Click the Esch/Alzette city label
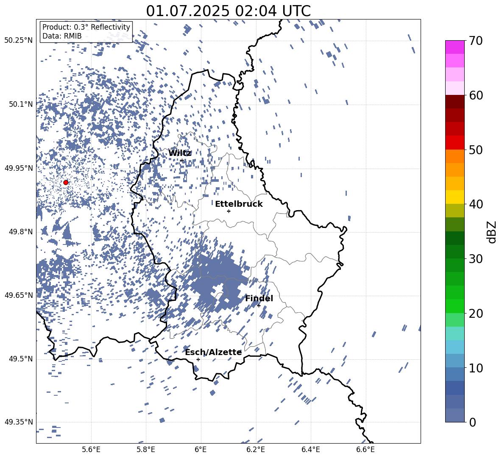 click(213, 352)
